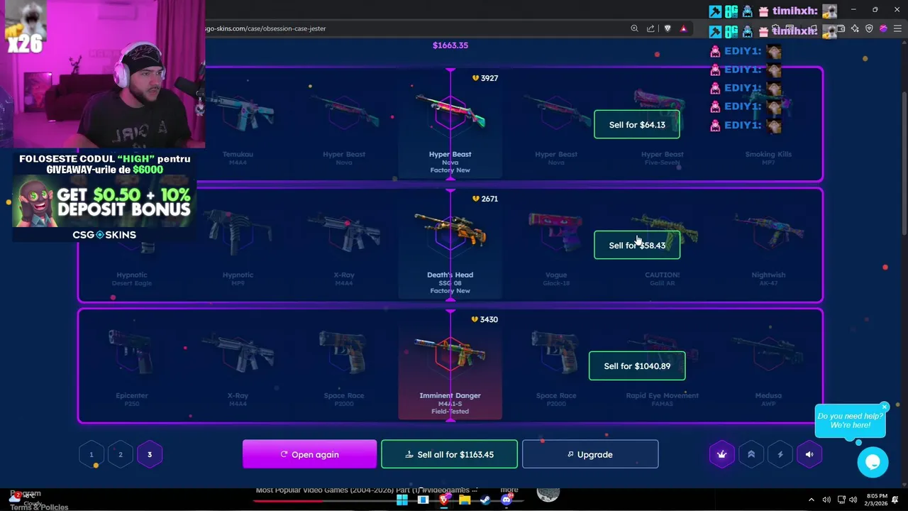
Task: Click the Death's Head SSG 08 skin
Action: (450, 246)
